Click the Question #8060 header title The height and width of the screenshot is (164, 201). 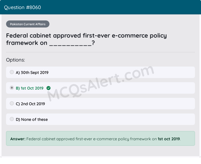pos(22,7)
